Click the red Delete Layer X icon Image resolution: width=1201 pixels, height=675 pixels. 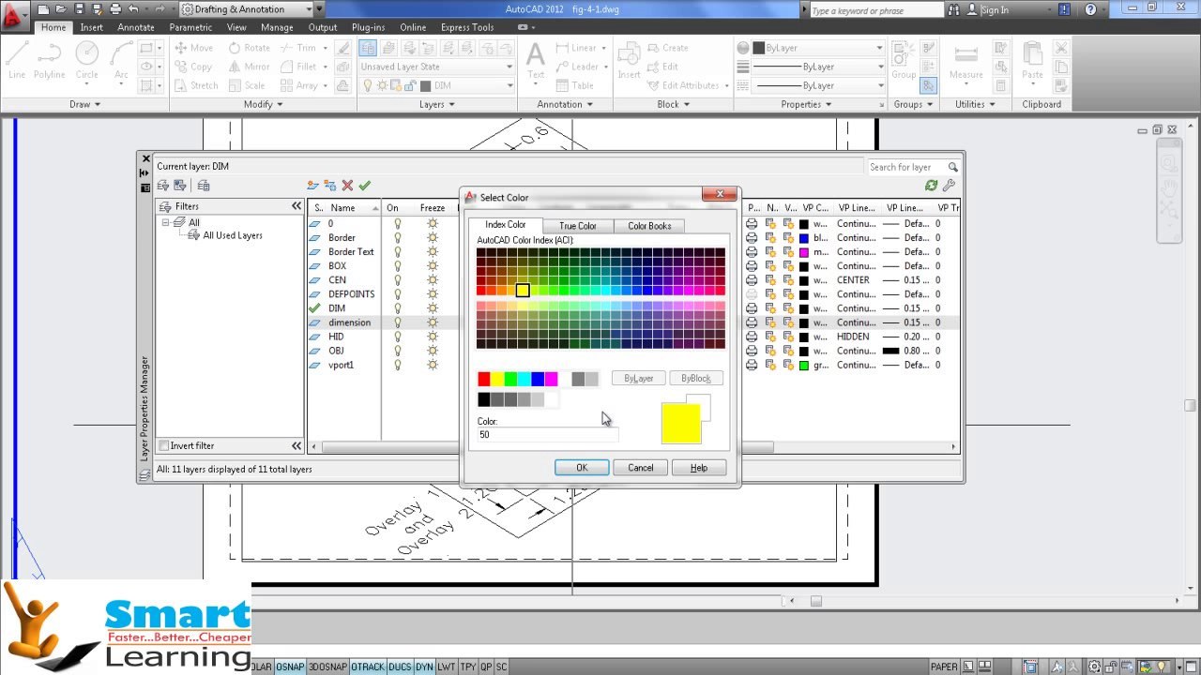pos(347,186)
